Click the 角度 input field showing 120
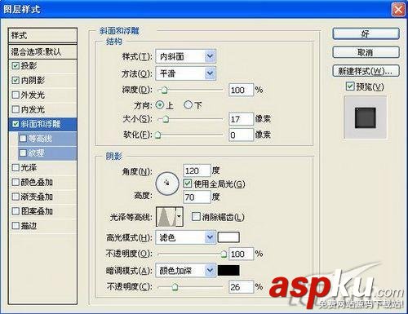 [x=197, y=170]
